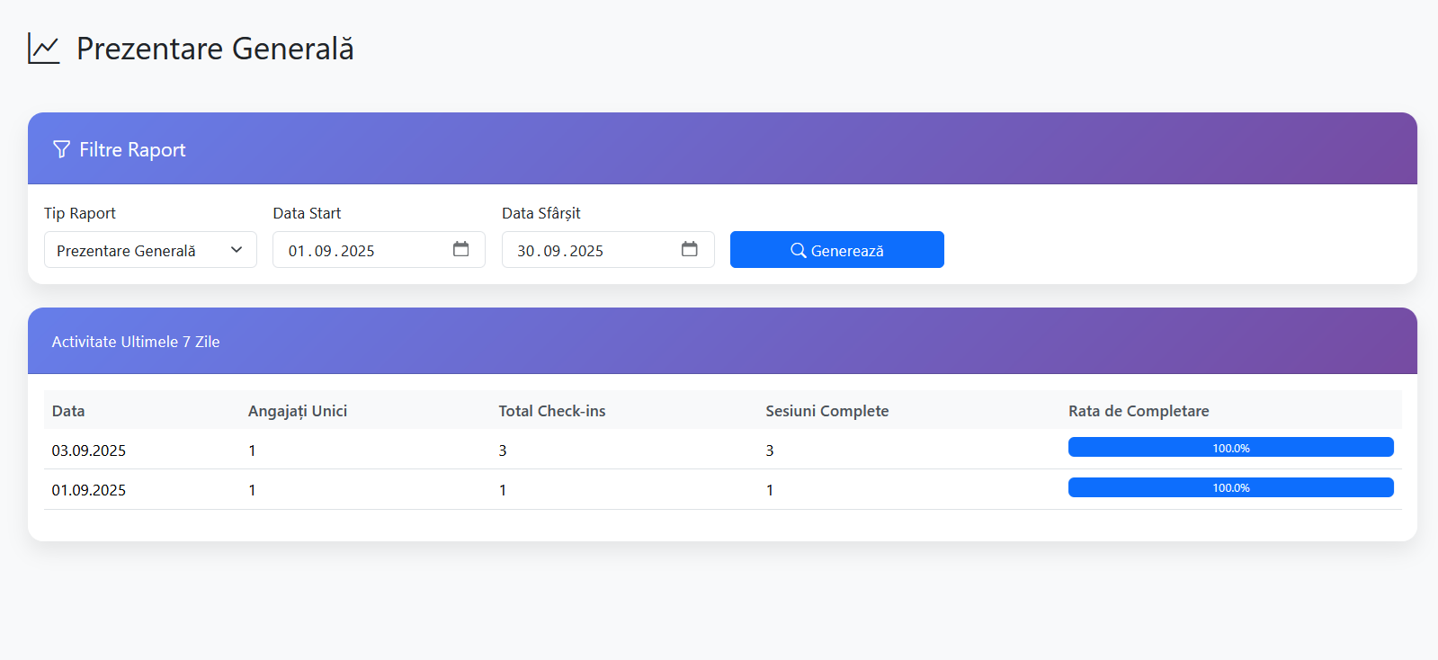This screenshot has height=660, width=1438.
Task: Click the funnel icon in Filtre Raport
Action: (x=61, y=149)
